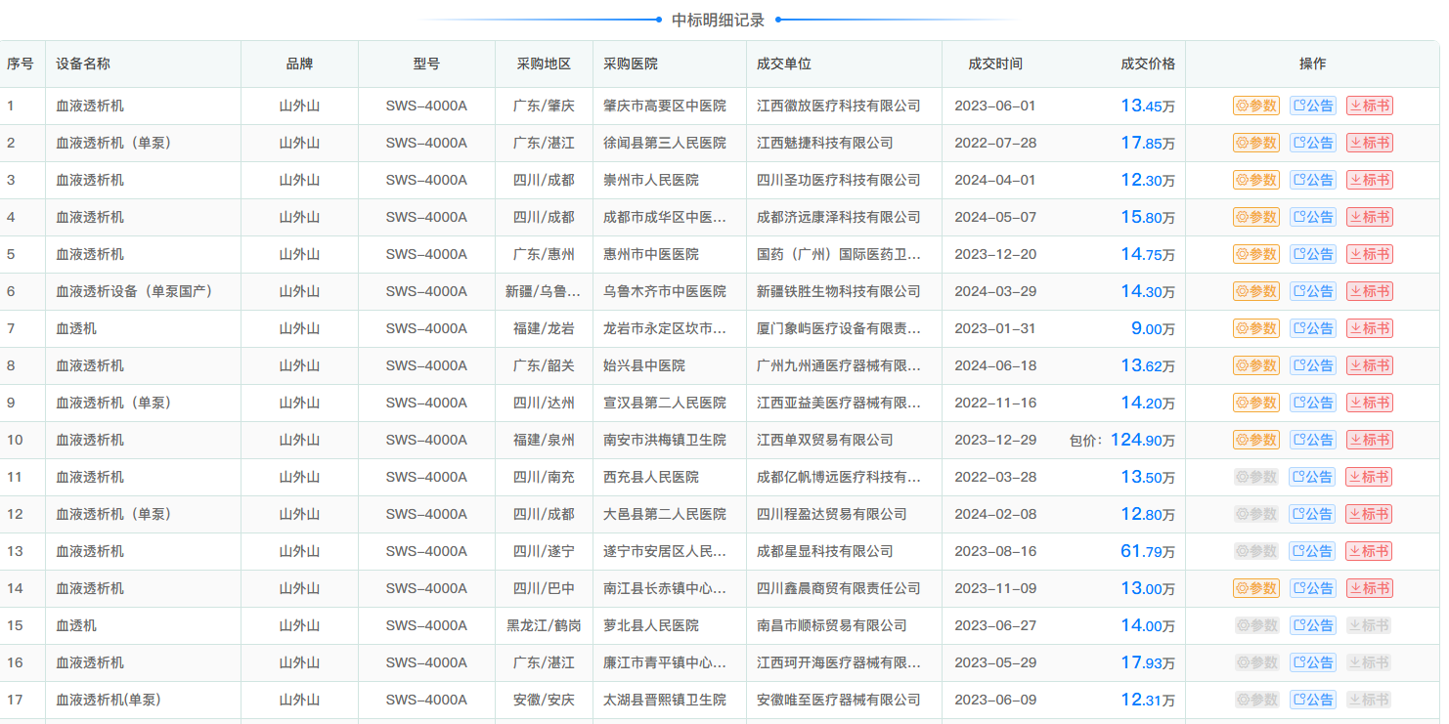Open 参数 for row 1 肇庆市高要区中医院
The image size is (1449, 724).
[x=1256, y=106]
